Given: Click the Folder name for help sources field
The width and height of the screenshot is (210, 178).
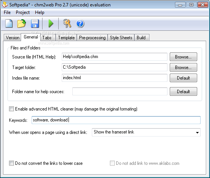Looking at the screenshot, I should pyautogui.click(x=120, y=91).
